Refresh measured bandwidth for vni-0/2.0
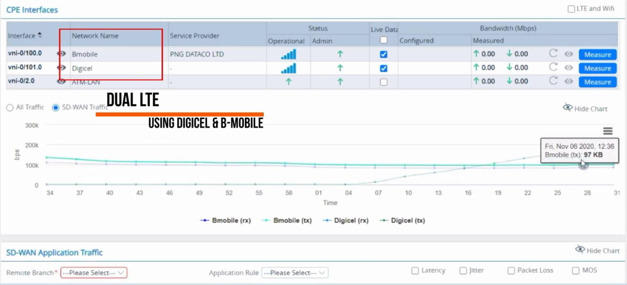 pos(553,81)
